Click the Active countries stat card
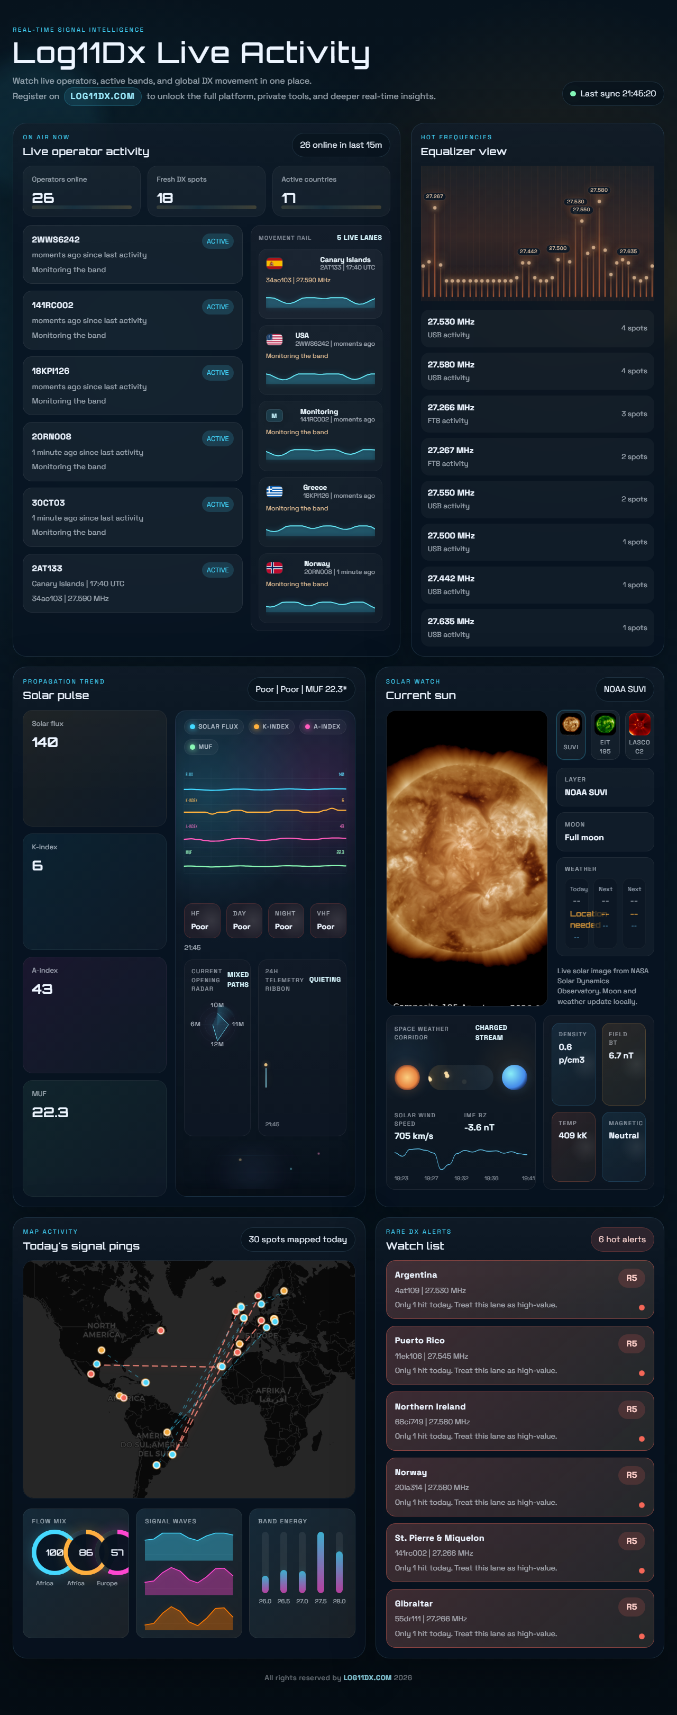677x1715 pixels. [331, 191]
